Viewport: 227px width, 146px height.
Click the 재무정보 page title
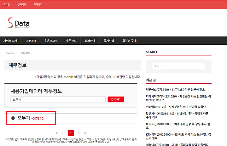(17, 65)
